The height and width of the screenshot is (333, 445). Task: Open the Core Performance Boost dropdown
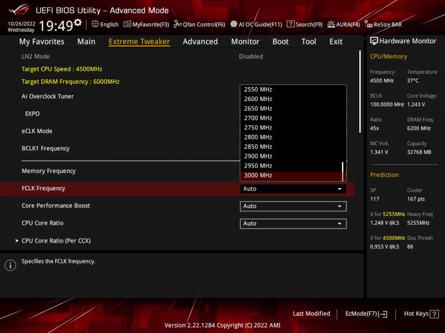coord(293,206)
